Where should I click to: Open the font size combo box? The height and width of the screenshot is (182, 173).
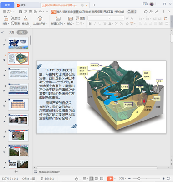coord(117,18)
